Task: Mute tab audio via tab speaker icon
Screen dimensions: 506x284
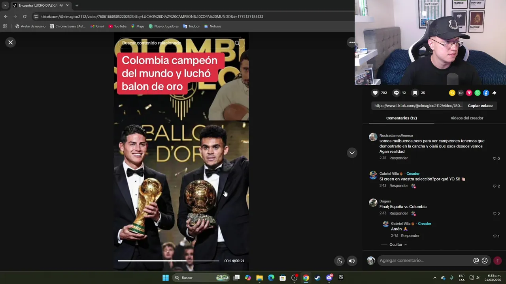Action: pos(61,6)
